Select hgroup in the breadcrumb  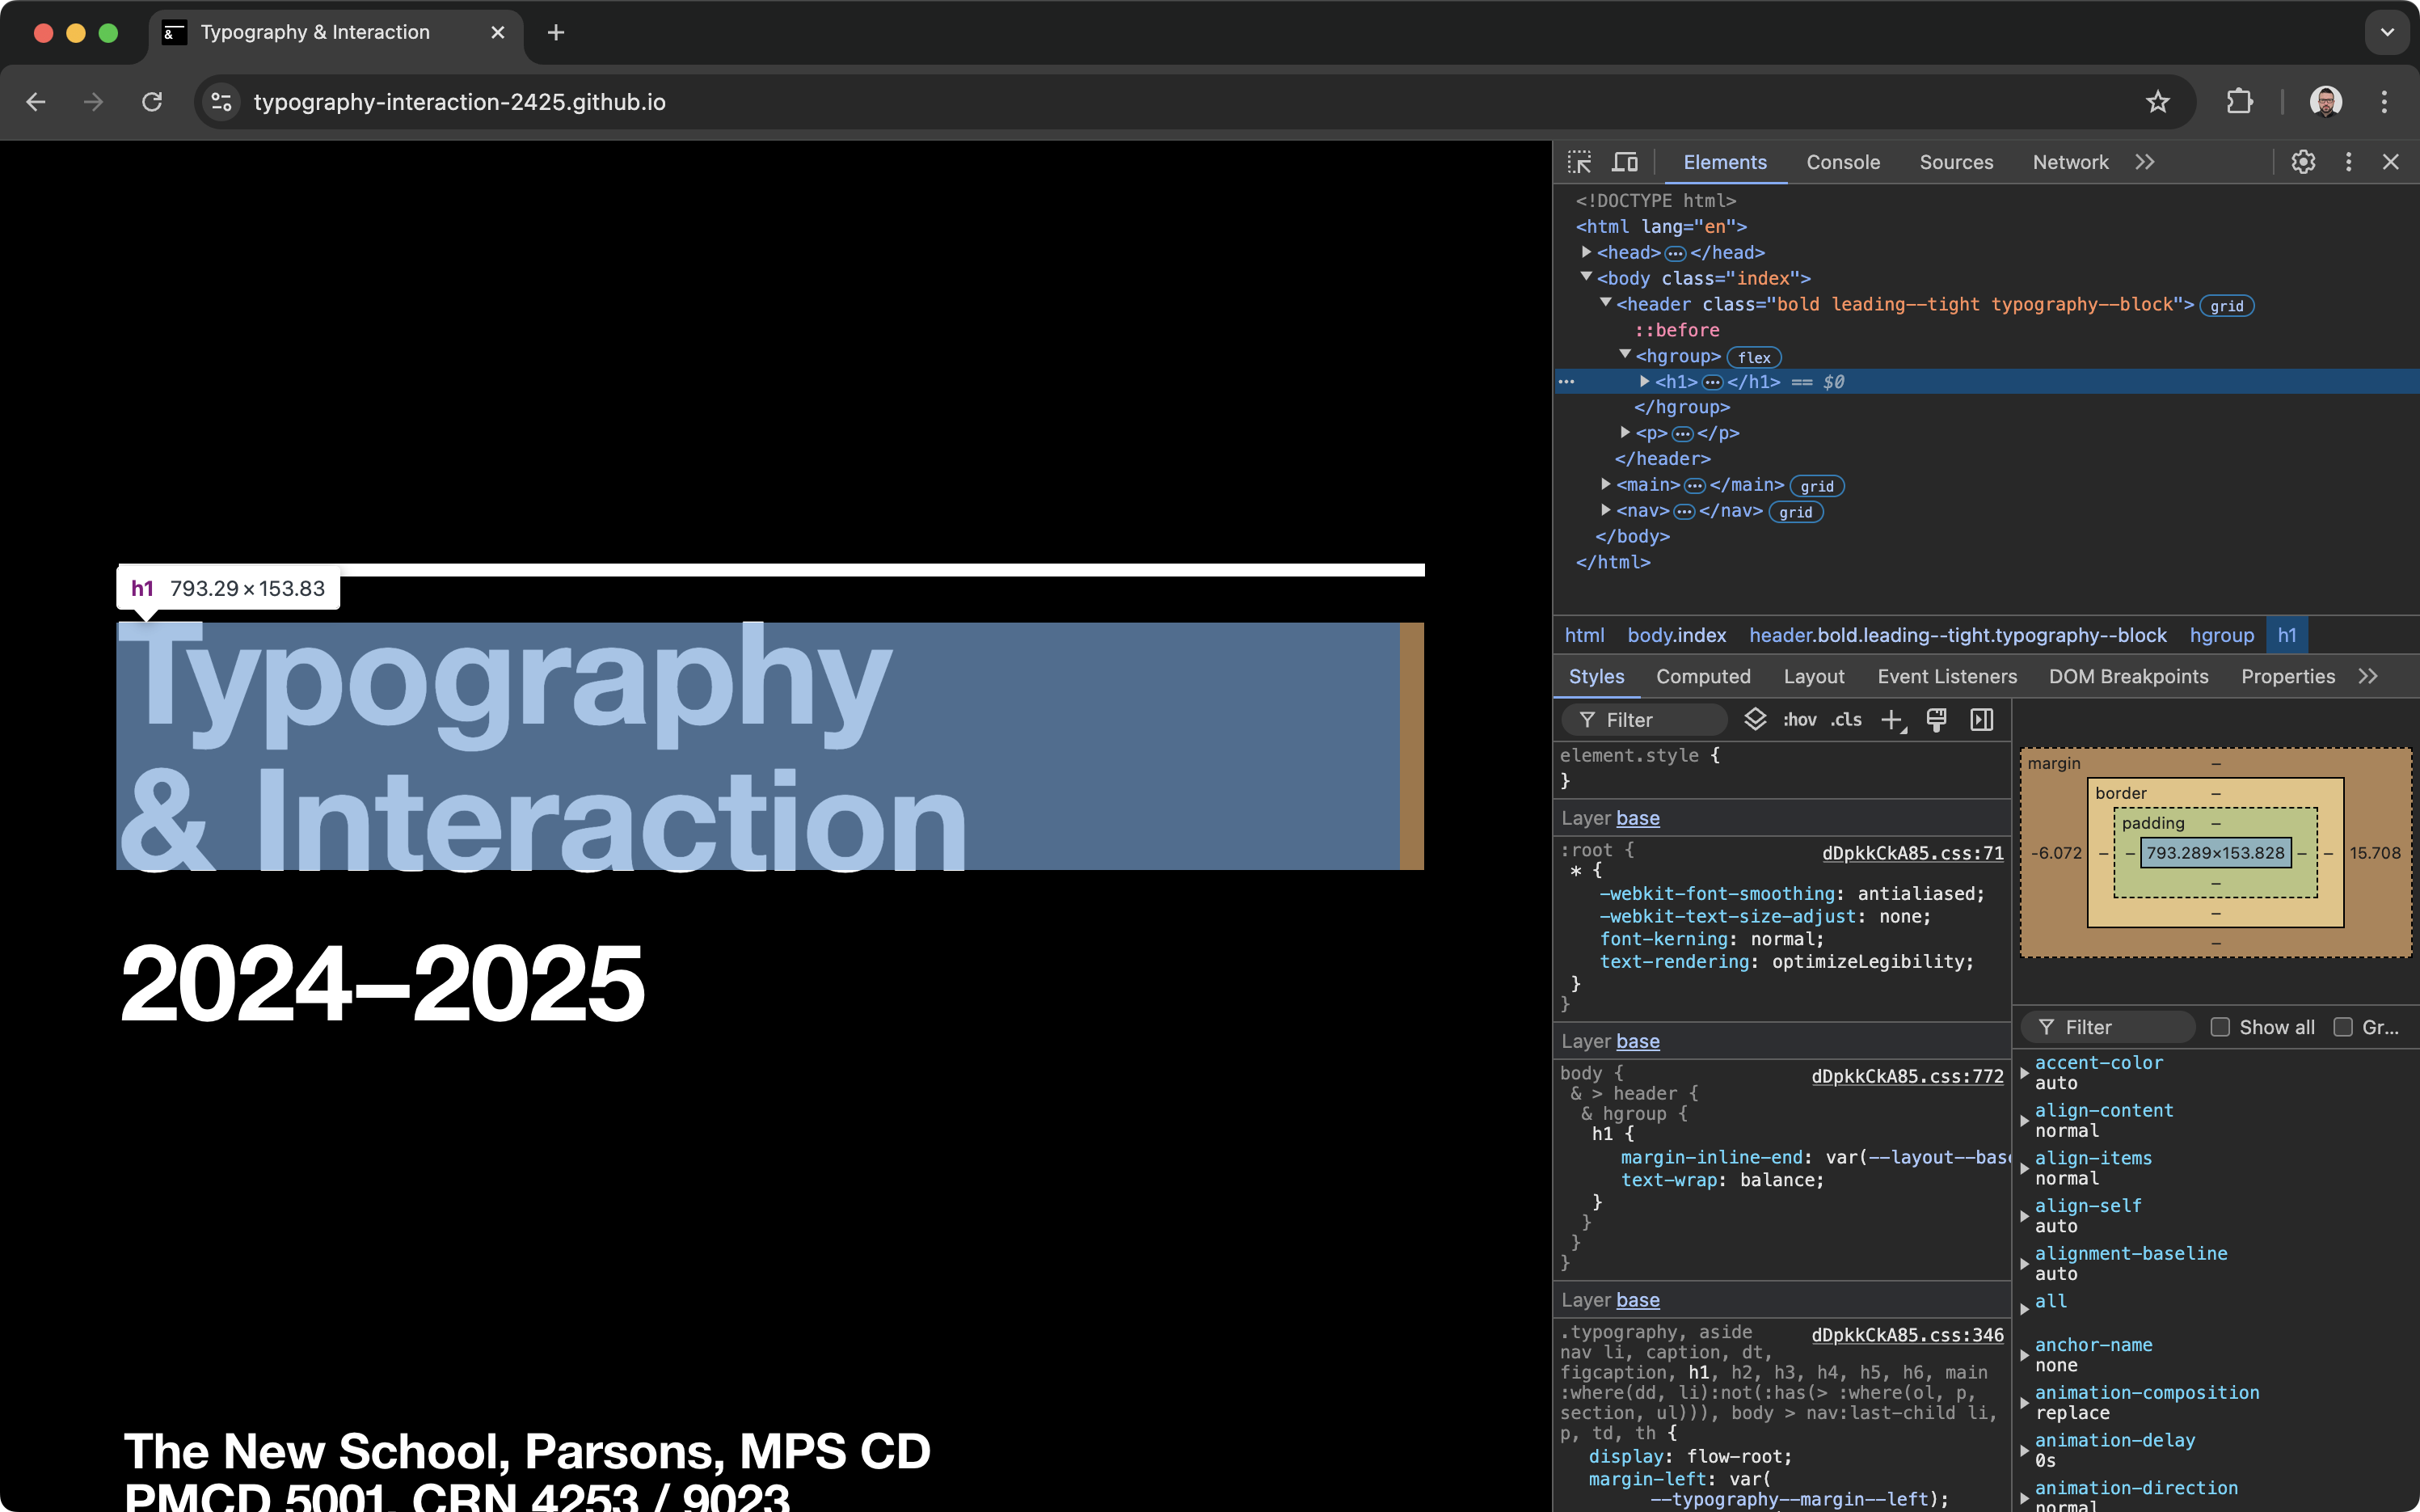pyautogui.click(x=2221, y=635)
